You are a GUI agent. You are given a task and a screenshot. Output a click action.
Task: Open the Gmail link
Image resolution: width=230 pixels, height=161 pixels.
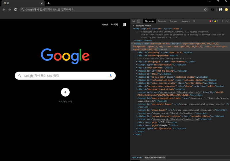[x=105, y=24]
